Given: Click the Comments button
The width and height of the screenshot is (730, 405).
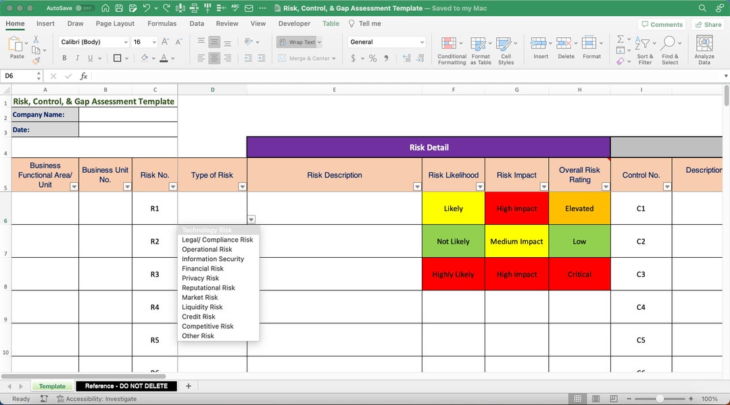Looking at the screenshot, I should [x=661, y=24].
